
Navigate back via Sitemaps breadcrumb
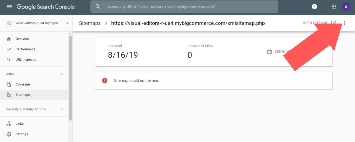point(90,23)
